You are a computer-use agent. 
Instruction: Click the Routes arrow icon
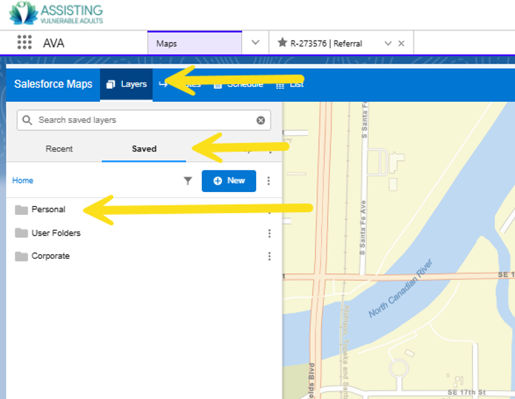(164, 84)
